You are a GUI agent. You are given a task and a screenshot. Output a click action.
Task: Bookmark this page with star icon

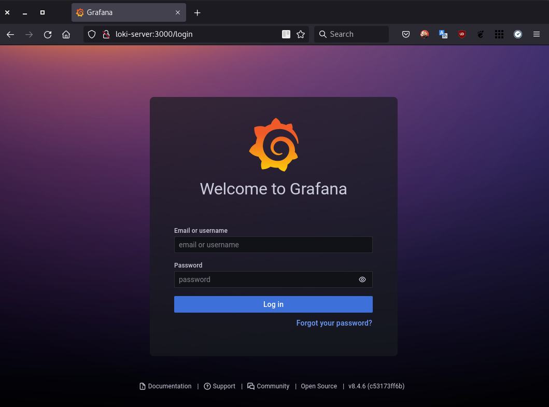pos(301,34)
